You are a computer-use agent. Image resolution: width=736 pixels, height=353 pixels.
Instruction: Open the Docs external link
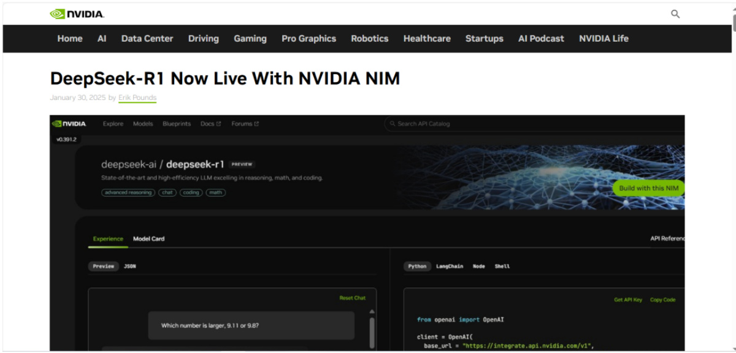tap(210, 124)
